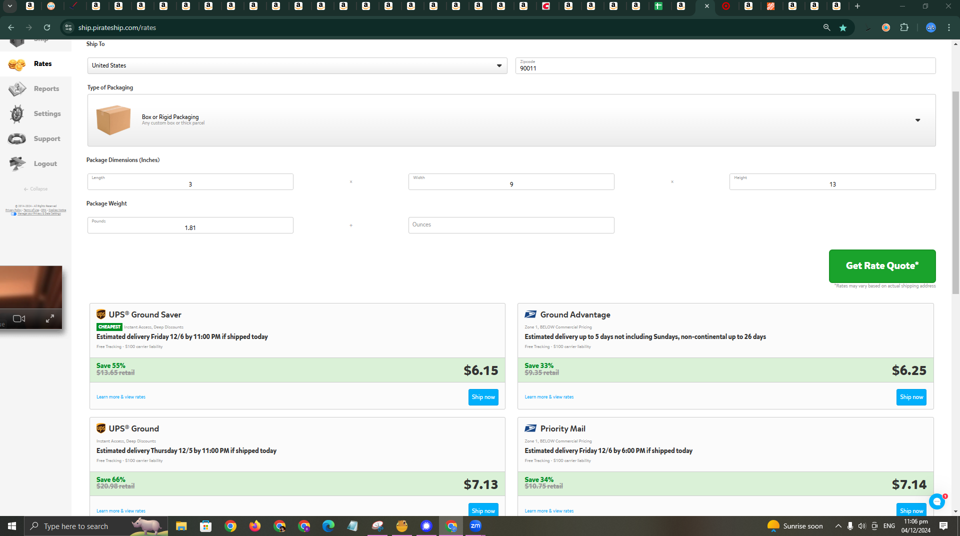Expand the video overlay to fullscreen
Image resolution: width=960 pixels, height=536 pixels.
coord(50,319)
